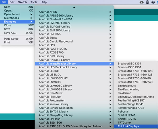
Task: Open the EInkGizmo example
Action: pyautogui.click(x=136, y=93)
